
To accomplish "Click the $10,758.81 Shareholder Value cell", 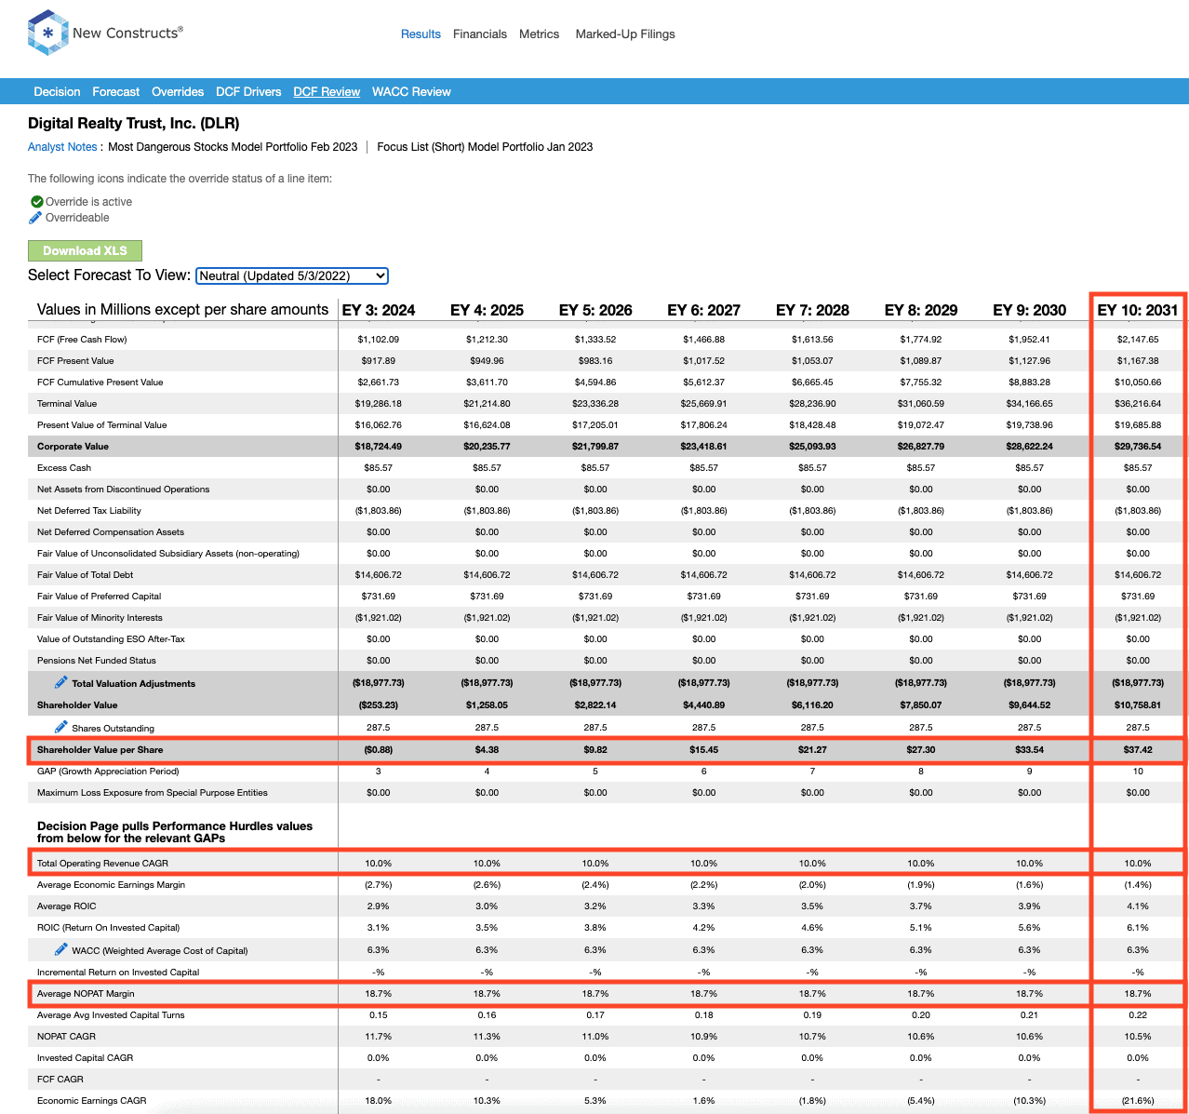I will [1138, 705].
